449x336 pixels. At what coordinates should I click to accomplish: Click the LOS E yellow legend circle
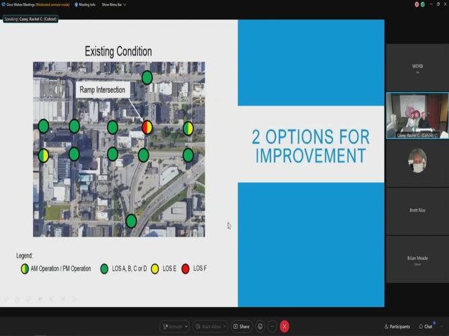[x=155, y=269]
